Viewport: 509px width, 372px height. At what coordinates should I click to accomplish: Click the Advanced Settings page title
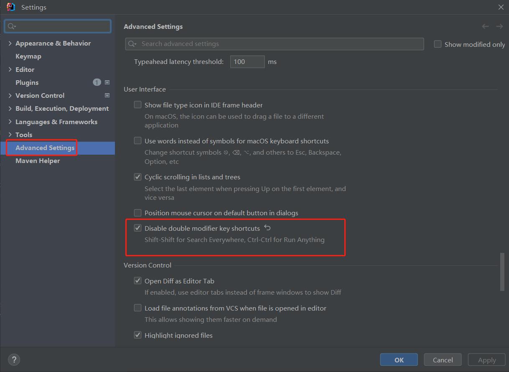153,26
